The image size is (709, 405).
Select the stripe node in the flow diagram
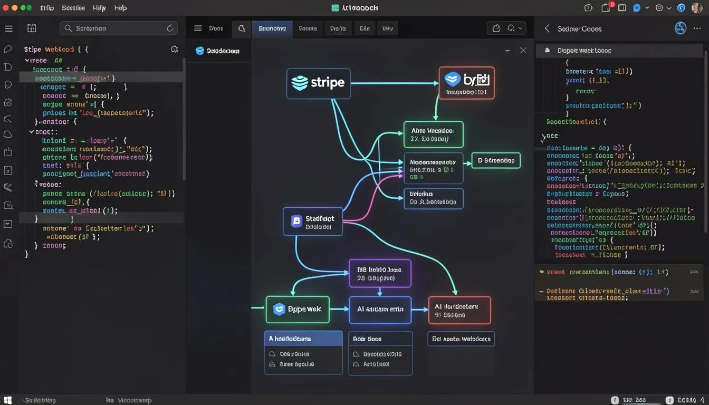click(x=319, y=83)
